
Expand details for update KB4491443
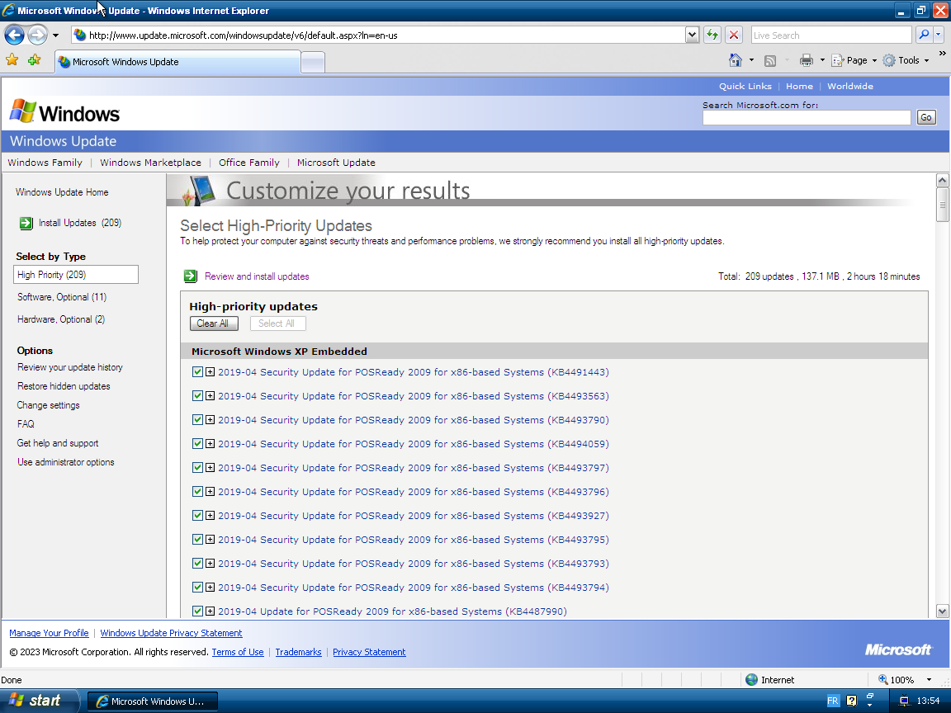pyautogui.click(x=210, y=371)
